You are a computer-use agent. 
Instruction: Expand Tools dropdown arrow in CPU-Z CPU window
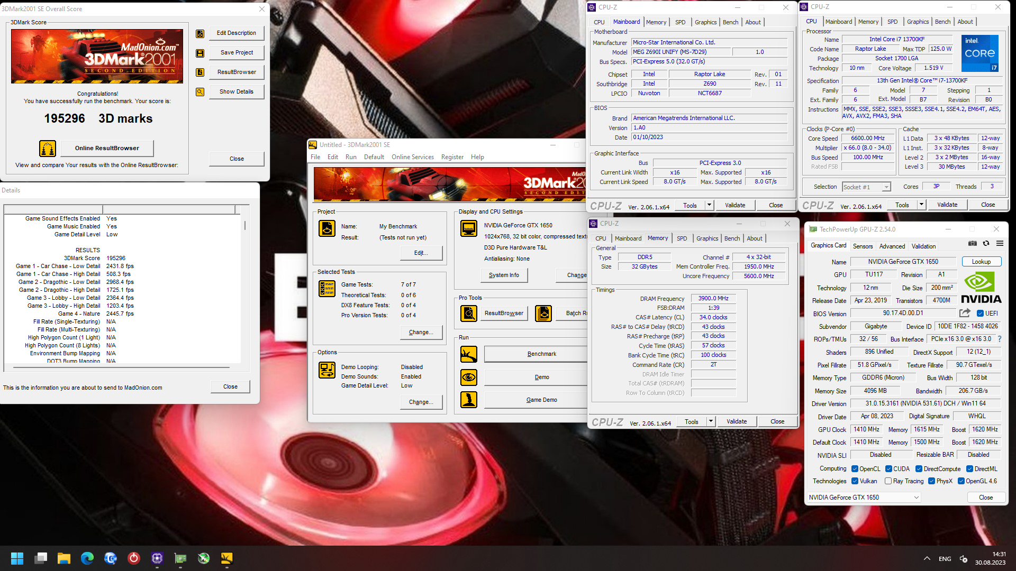tap(921, 205)
